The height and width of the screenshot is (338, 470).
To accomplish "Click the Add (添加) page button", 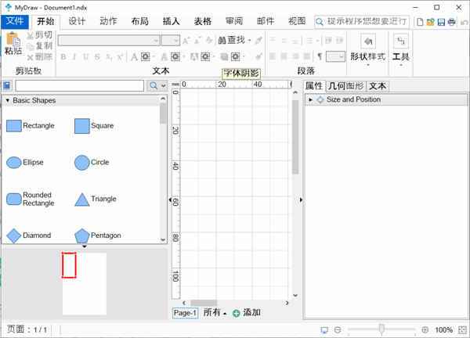I will 247,313.
